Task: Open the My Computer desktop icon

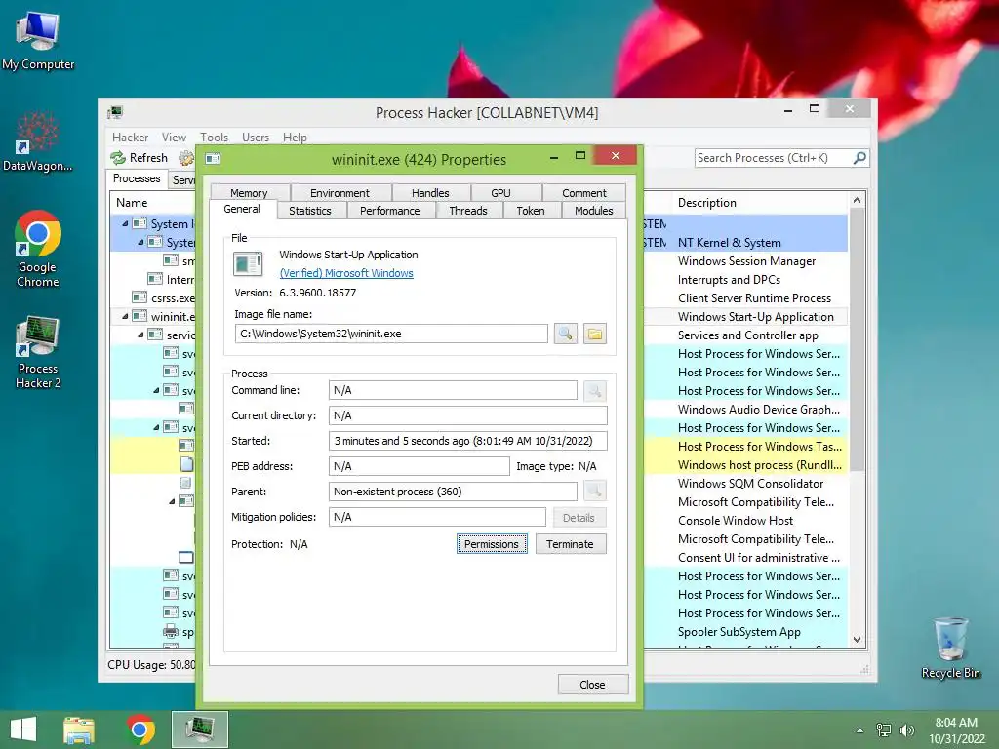Action: (38, 38)
